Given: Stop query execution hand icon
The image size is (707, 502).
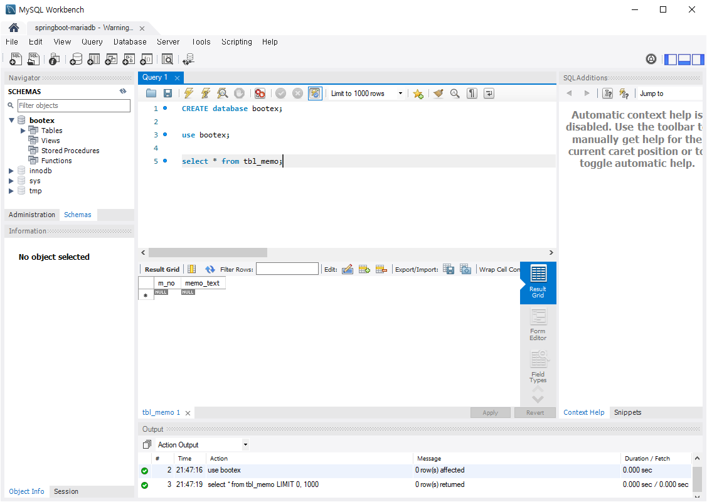Looking at the screenshot, I should click(240, 93).
